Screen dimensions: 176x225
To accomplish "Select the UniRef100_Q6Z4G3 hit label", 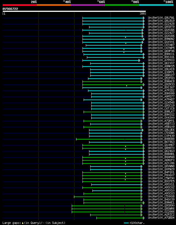I will (161, 151).
